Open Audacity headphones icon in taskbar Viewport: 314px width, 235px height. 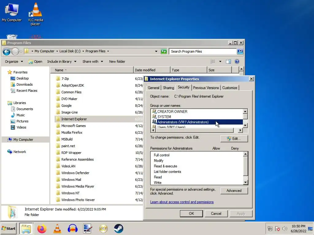(72, 229)
